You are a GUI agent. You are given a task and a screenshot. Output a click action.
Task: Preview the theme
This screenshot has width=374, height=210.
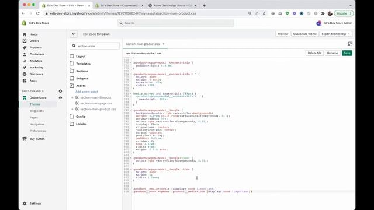[283, 34]
